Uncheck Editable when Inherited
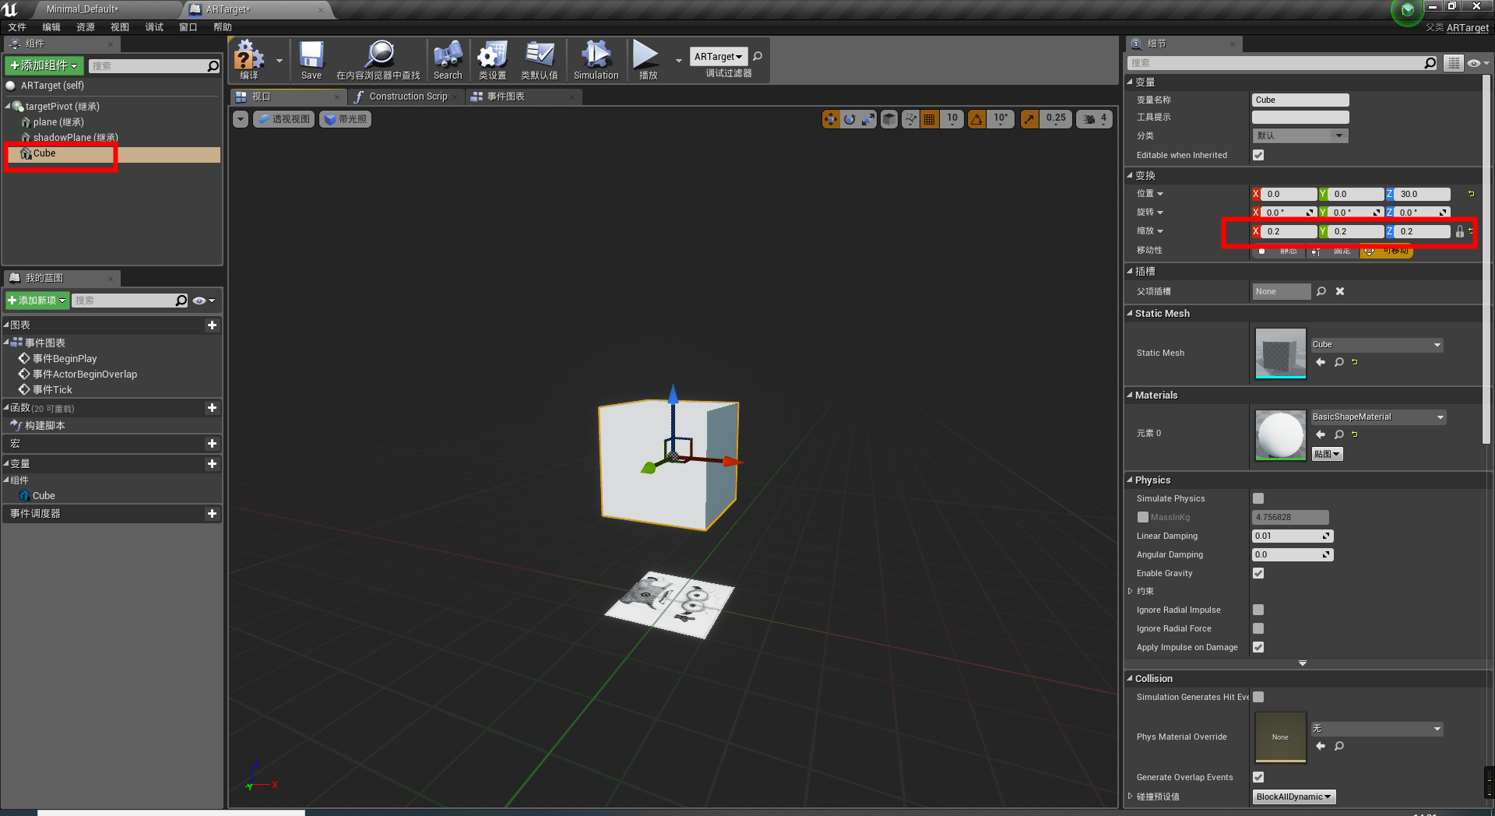Viewport: 1495px width, 816px height. coord(1258,155)
